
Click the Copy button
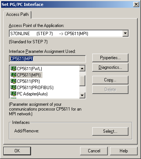(110, 80)
